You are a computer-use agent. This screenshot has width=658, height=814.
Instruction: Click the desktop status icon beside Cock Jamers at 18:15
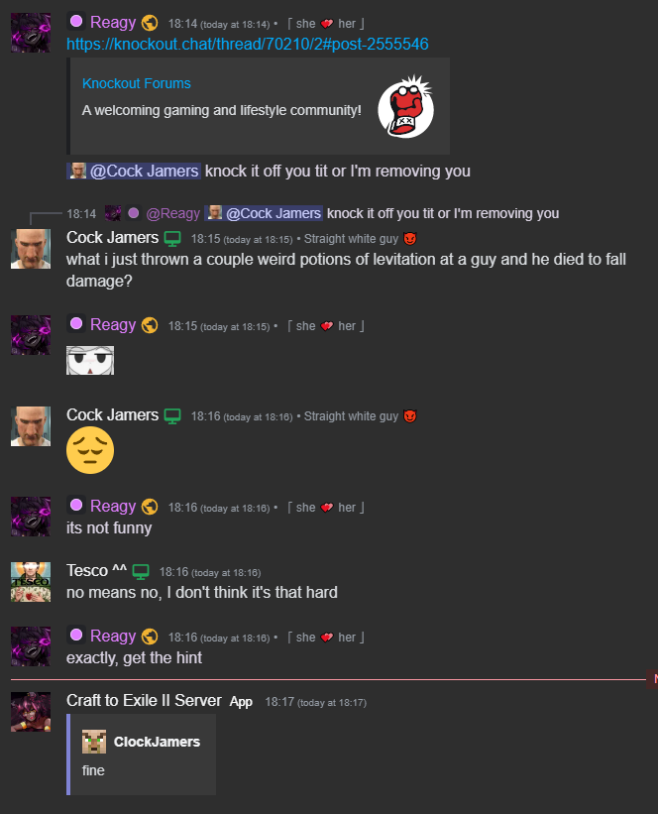(x=172, y=239)
